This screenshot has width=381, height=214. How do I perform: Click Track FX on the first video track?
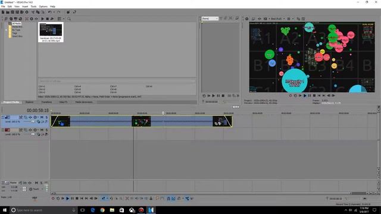tap(30, 117)
